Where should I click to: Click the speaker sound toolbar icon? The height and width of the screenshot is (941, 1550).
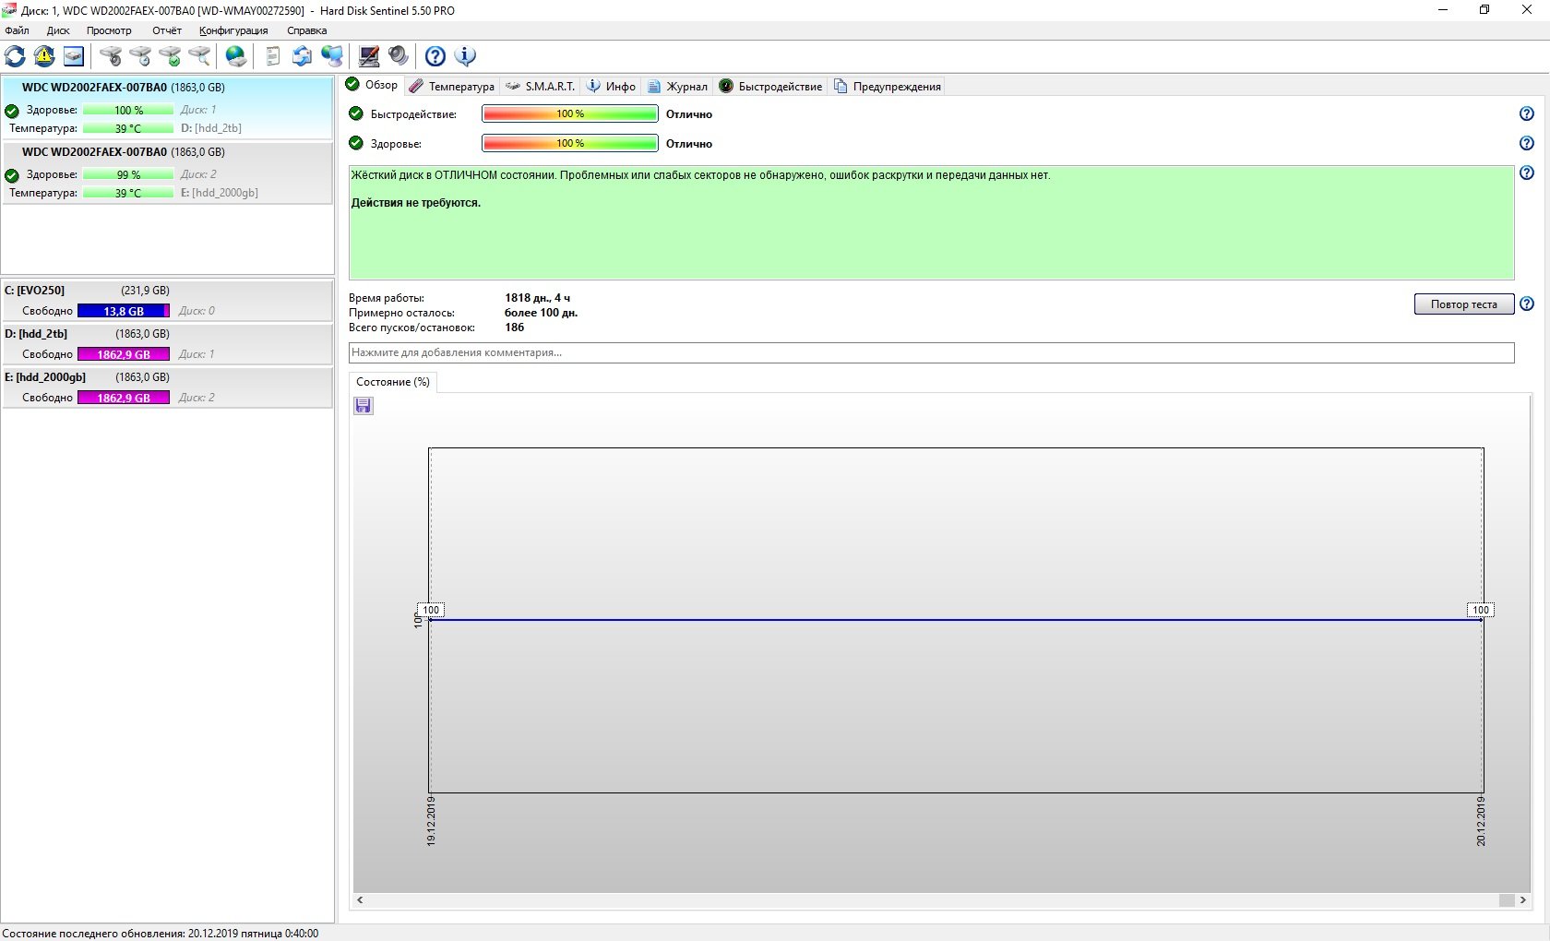(x=399, y=56)
